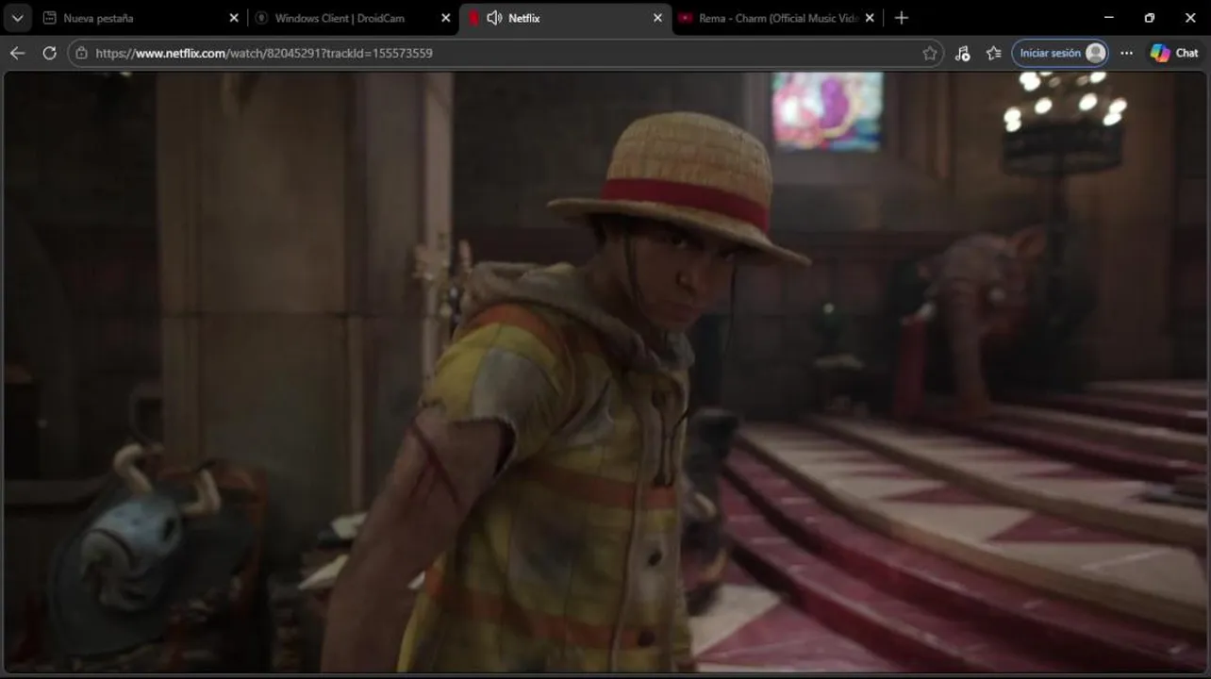Focus the netflix.com address bar
The image size is (1211, 679).
[505, 53]
